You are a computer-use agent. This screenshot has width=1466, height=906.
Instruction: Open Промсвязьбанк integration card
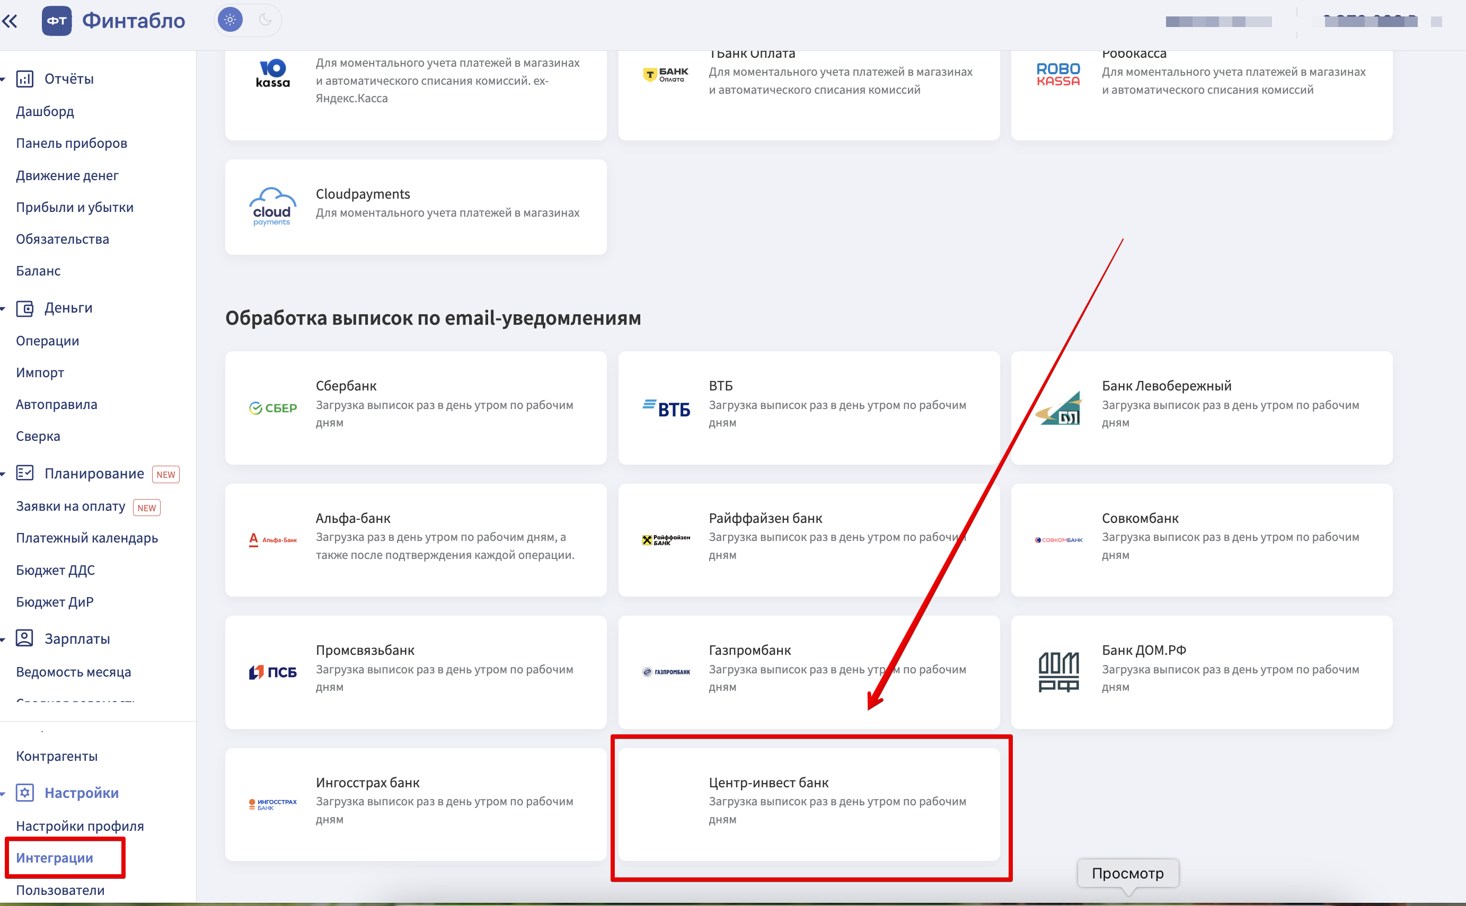[x=416, y=672]
